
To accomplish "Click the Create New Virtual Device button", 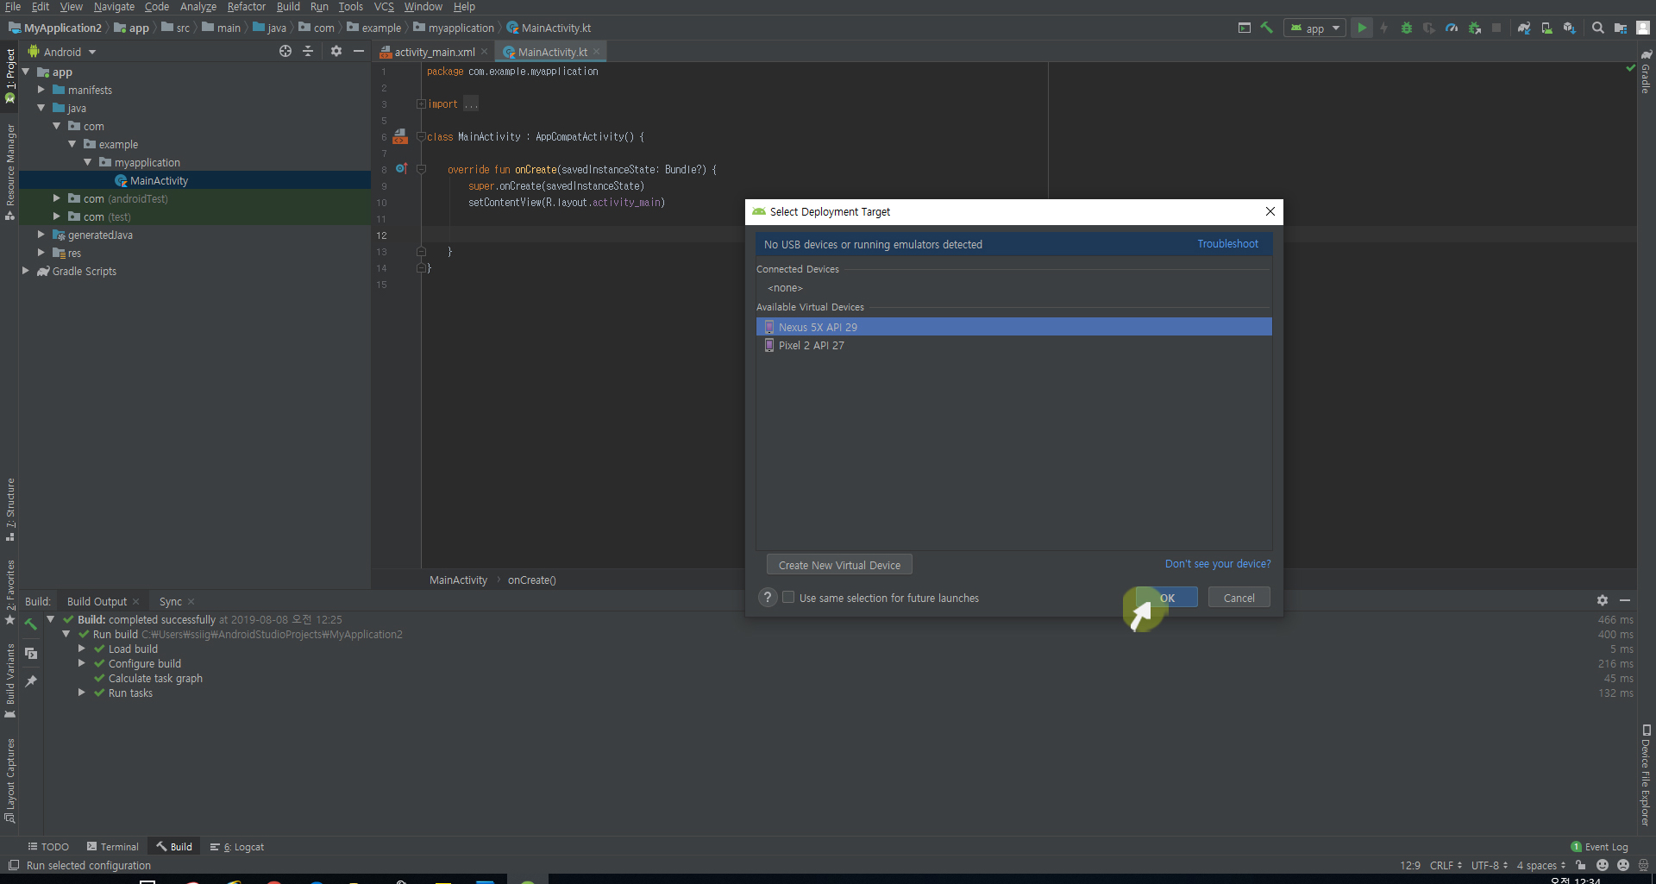I will 838,565.
